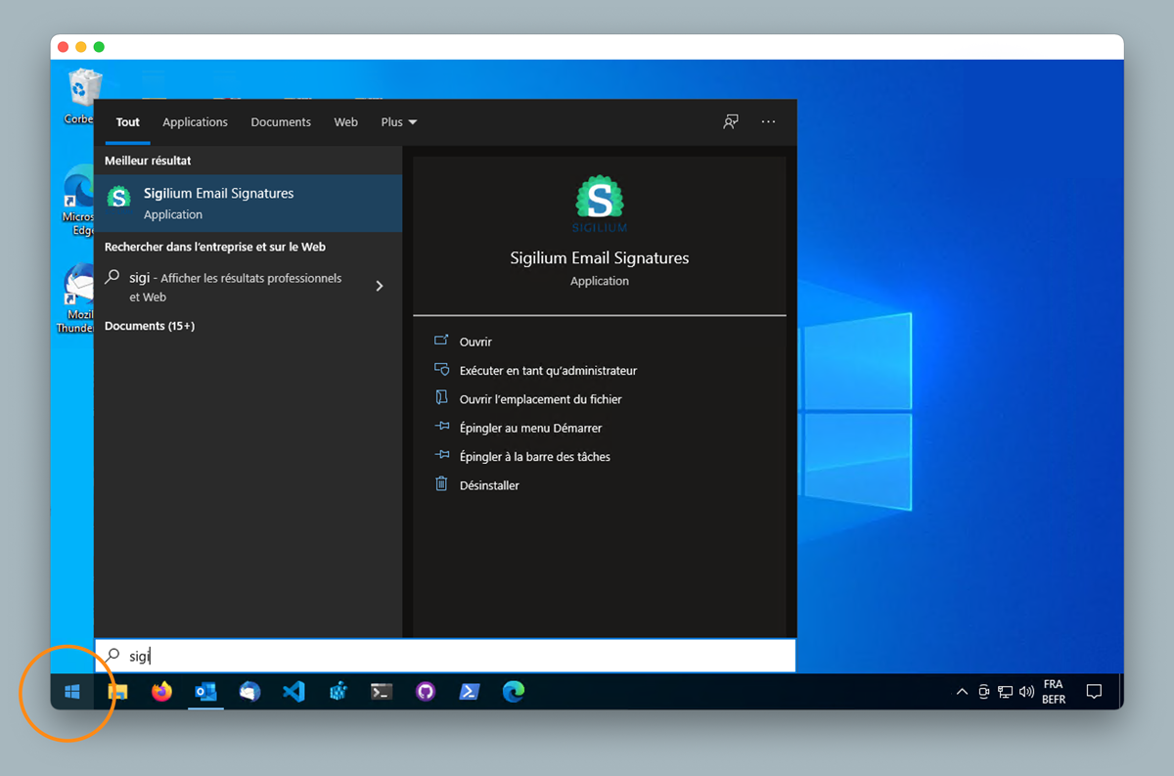
Task: Run Sigilium as administrator
Action: coord(547,370)
